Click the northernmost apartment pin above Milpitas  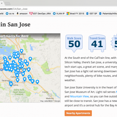[22, 51]
